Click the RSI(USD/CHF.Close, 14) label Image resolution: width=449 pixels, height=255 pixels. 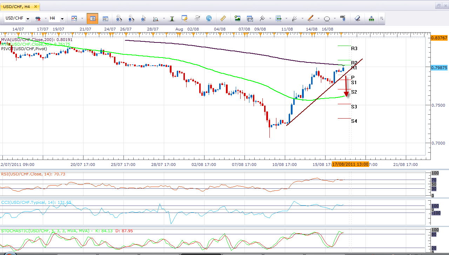tap(33, 174)
